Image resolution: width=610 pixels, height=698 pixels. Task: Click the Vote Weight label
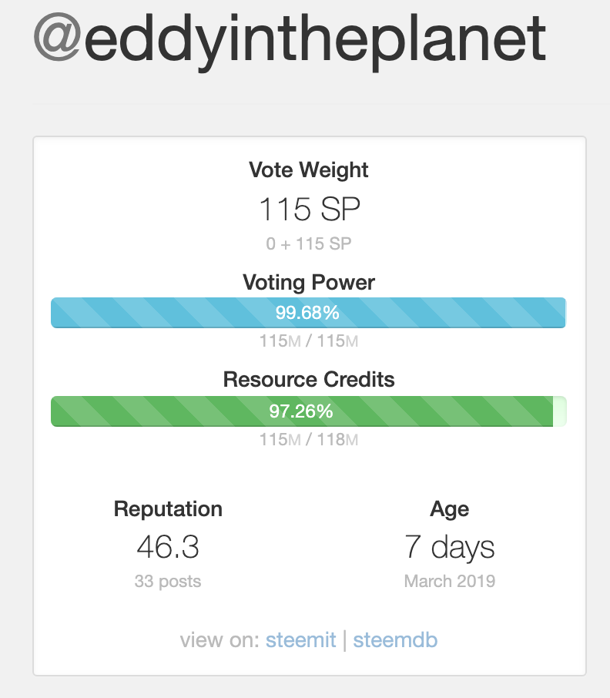(x=309, y=170)
